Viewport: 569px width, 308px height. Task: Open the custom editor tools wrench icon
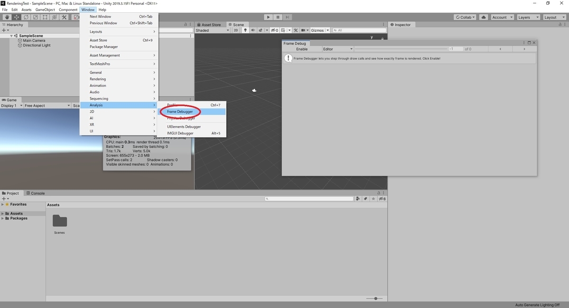click(x=64, y=17)
